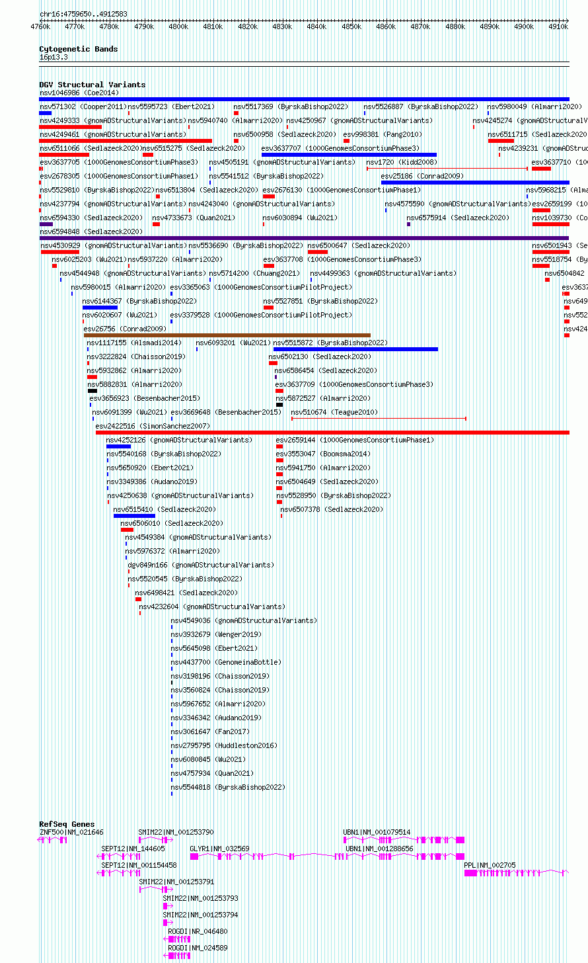Click esv3656923 (Besenbacher2015) label
The image size is (588, 963).
click(145, 399)
